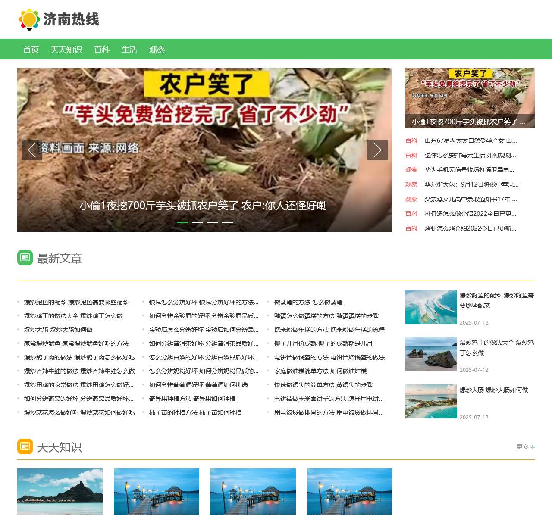Click the surfing wave article thumbnail
This screenshot has height=515, width=552.
pyautogui.click(x=431, y=307)
